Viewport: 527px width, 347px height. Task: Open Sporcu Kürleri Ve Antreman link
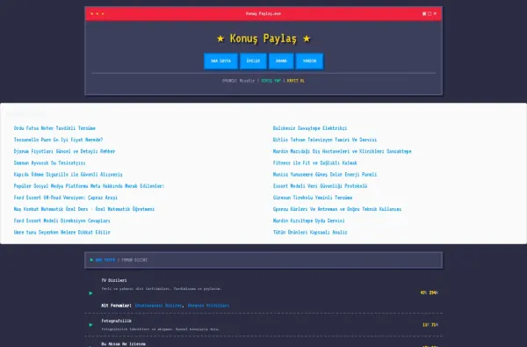point(337,209)
